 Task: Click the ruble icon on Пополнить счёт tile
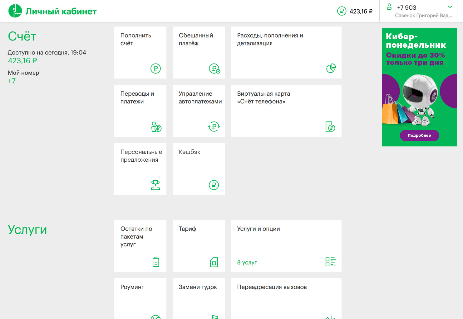point(155,68)
